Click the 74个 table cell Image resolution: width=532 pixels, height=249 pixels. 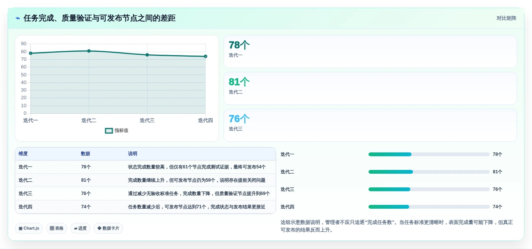tap(86, 207)
